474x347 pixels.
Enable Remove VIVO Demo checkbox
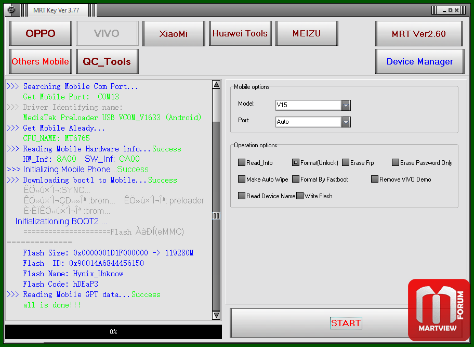point(375,179)
